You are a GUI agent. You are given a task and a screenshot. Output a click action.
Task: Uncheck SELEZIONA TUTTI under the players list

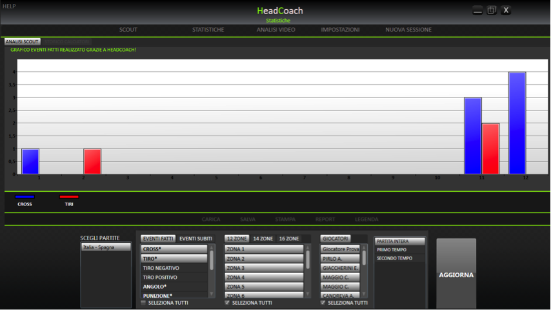click(323, 302)
